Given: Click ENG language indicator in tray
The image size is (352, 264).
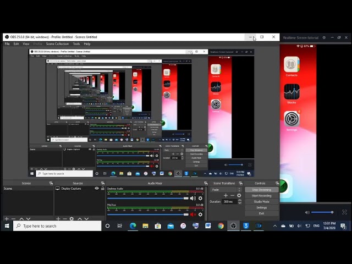Looking at the screenshot, I should 316,226.
